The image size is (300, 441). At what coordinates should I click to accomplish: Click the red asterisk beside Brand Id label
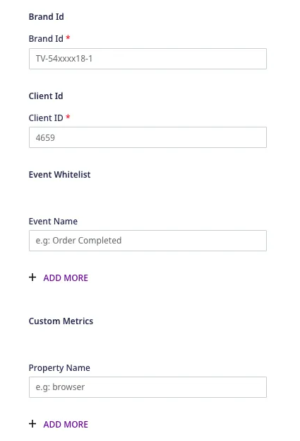[68, 38]
